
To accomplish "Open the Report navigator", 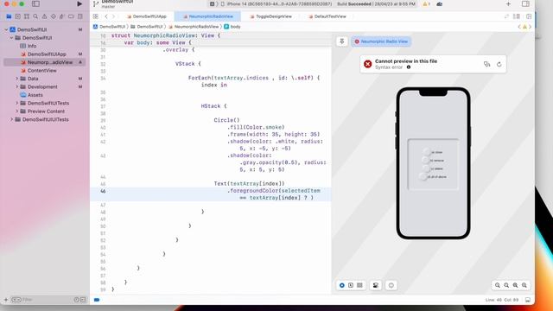I will point(80,16).
